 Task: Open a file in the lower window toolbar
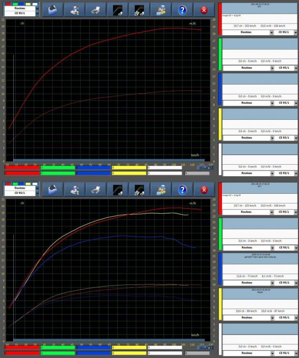tap(53, 190)
